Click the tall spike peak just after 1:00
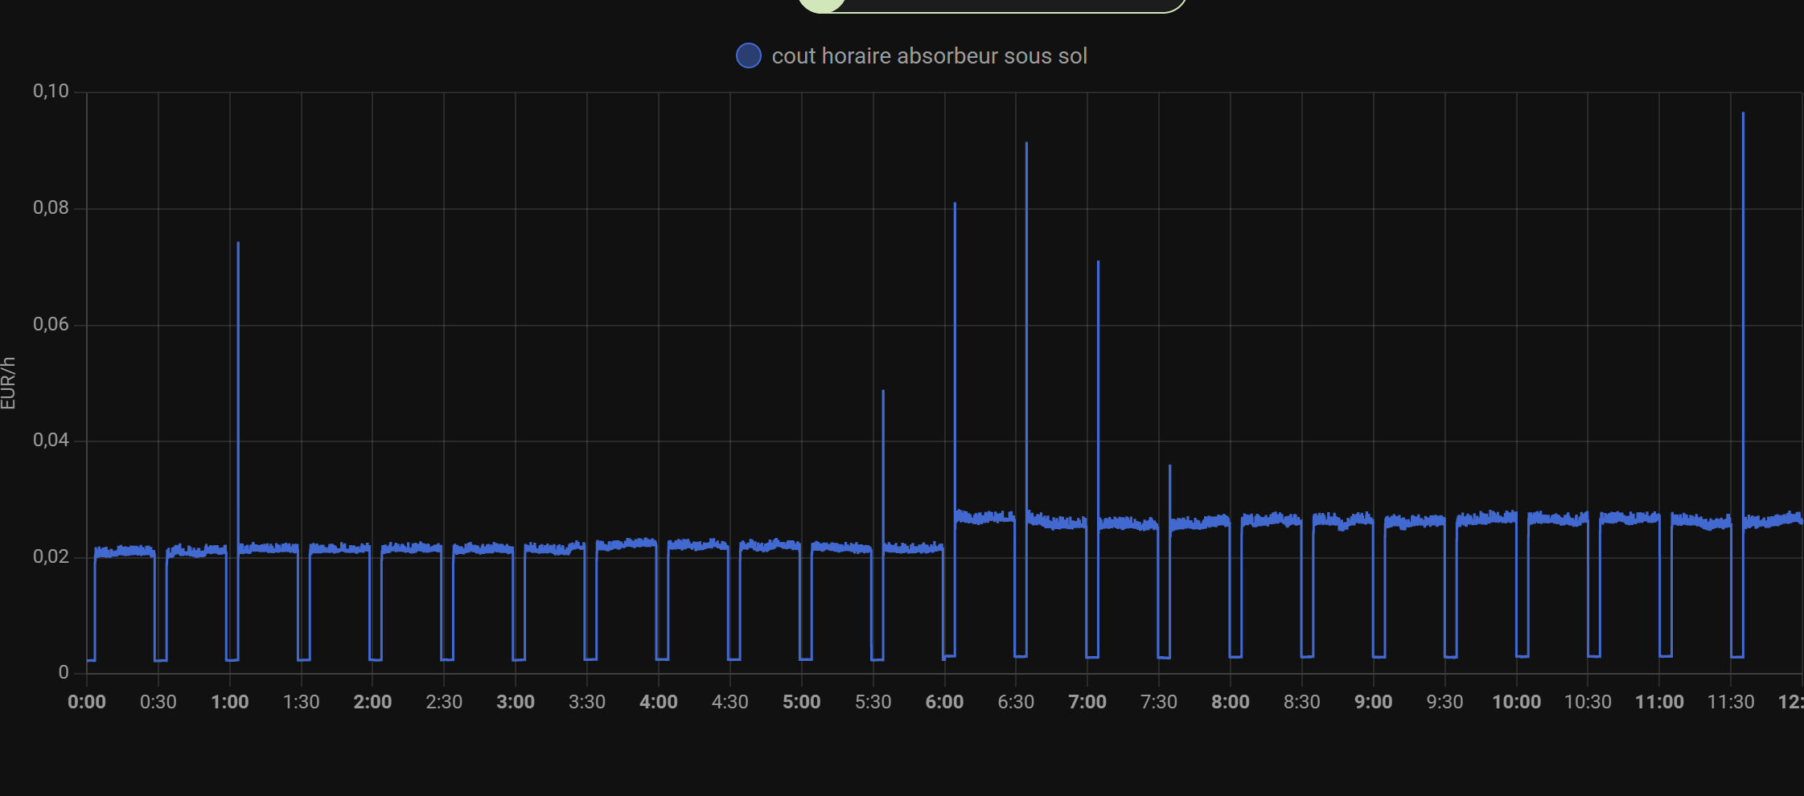The height and width of the screenshot is (796, 1804). 238,243
